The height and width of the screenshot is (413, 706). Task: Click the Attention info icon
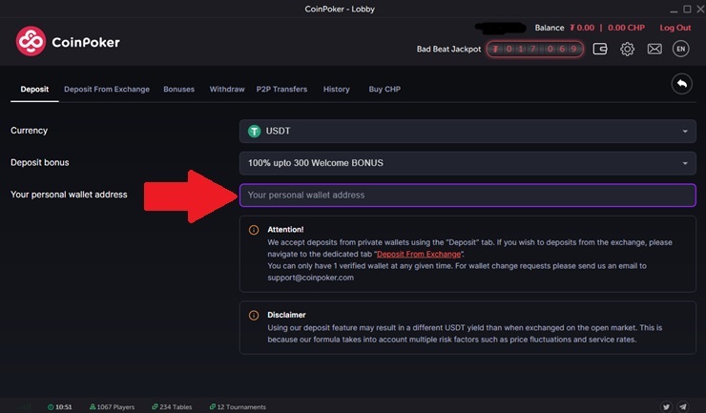[254, 230]
